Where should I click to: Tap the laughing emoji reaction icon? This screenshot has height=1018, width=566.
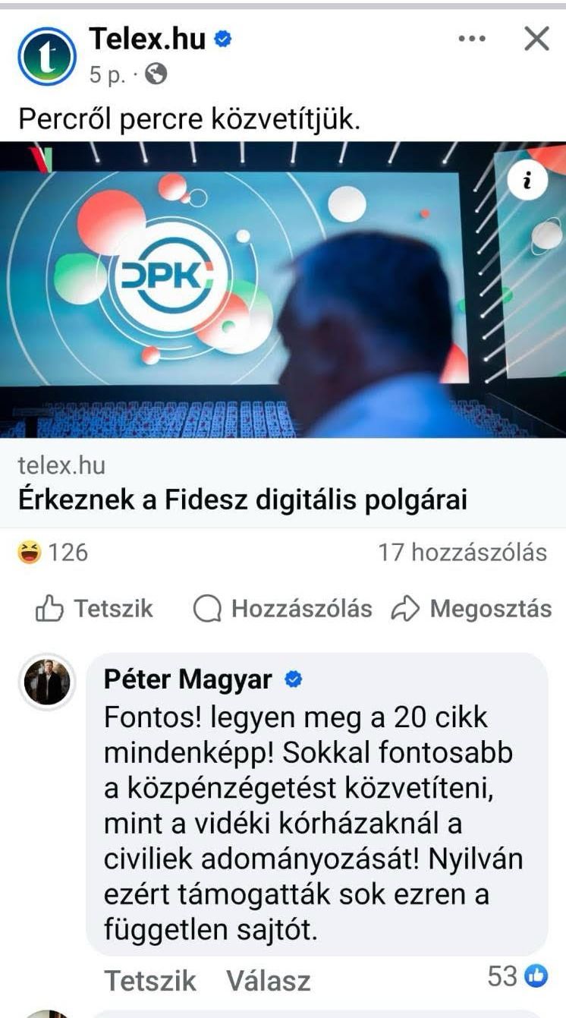point(29,553)
